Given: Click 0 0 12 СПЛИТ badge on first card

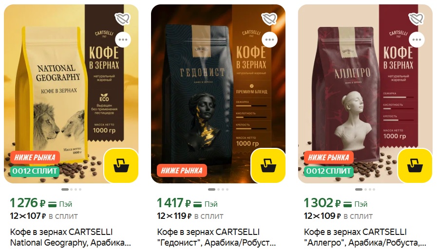Looking at the screenshot, I should point(35,171).
